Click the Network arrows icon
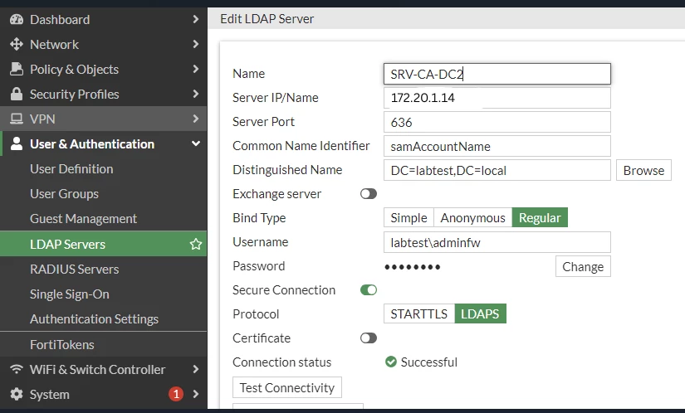Image resolution: width=685 pixels, height=413 pixels. click(x=17, y=44)
